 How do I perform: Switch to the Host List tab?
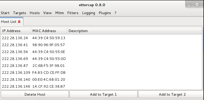pos(9,22)
